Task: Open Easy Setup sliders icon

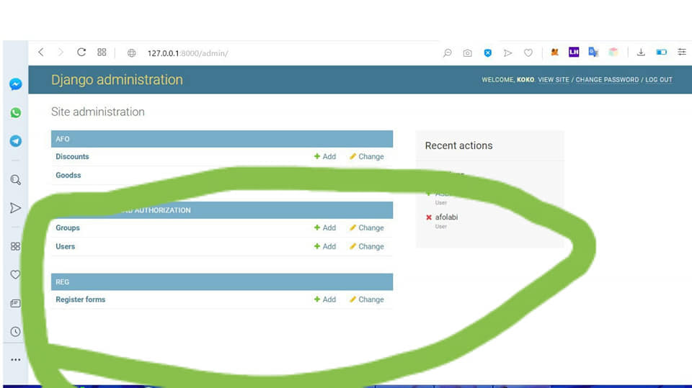Action: pos(682,52)
